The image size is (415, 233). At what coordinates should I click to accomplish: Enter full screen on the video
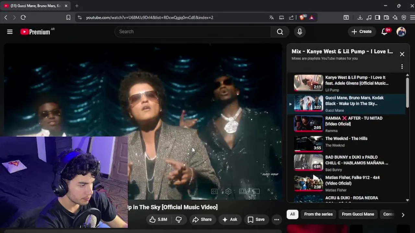270,192
